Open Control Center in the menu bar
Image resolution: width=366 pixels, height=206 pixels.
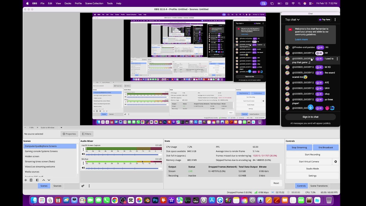[x=311, y=3]
